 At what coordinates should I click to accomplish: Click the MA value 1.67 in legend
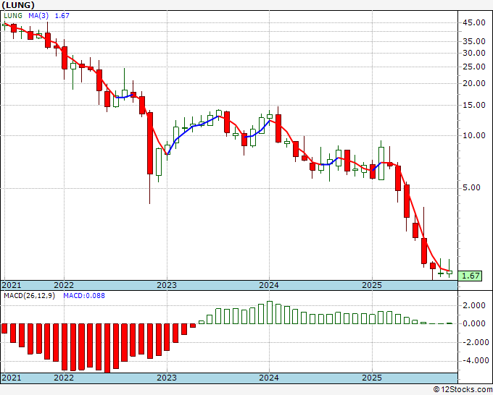pyautogui.click(x=62, y=16)
